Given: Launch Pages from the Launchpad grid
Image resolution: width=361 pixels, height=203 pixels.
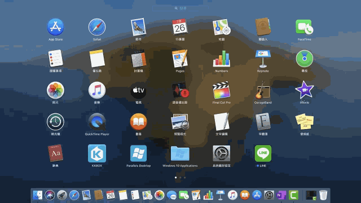Looking at the screenshot, I should tap(180, 59).
